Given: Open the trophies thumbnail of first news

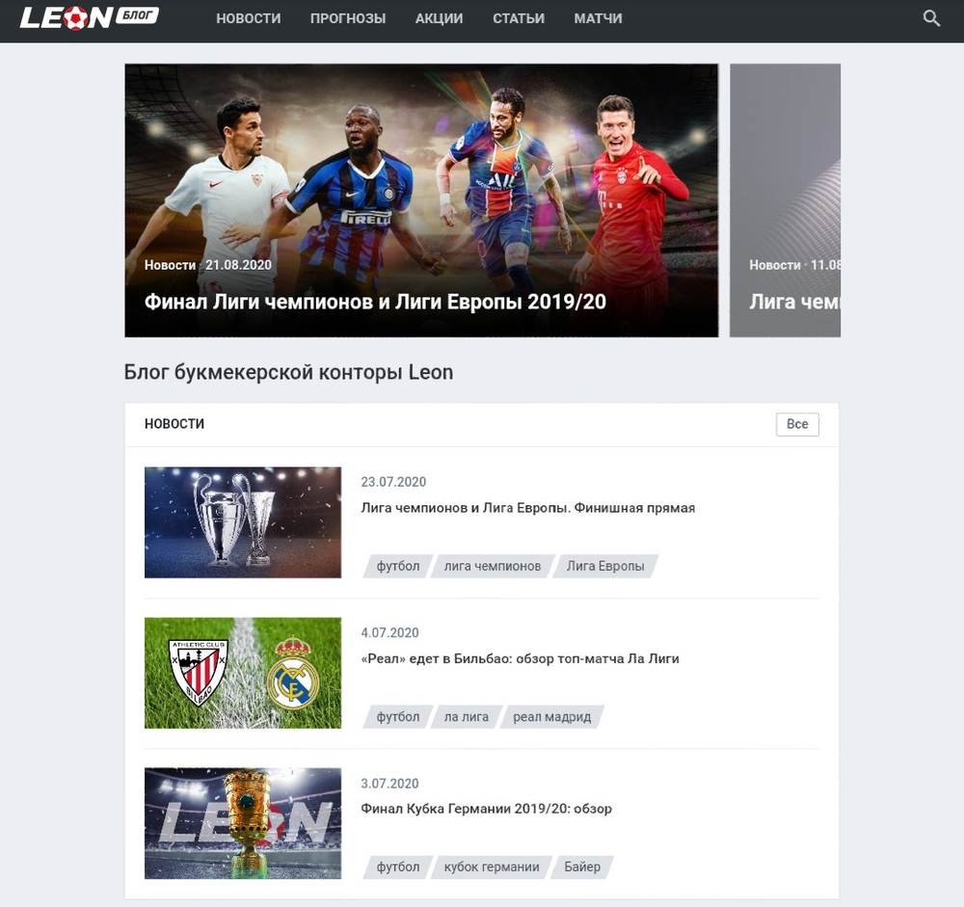Looking at the screenshot, I should (243, 522).
